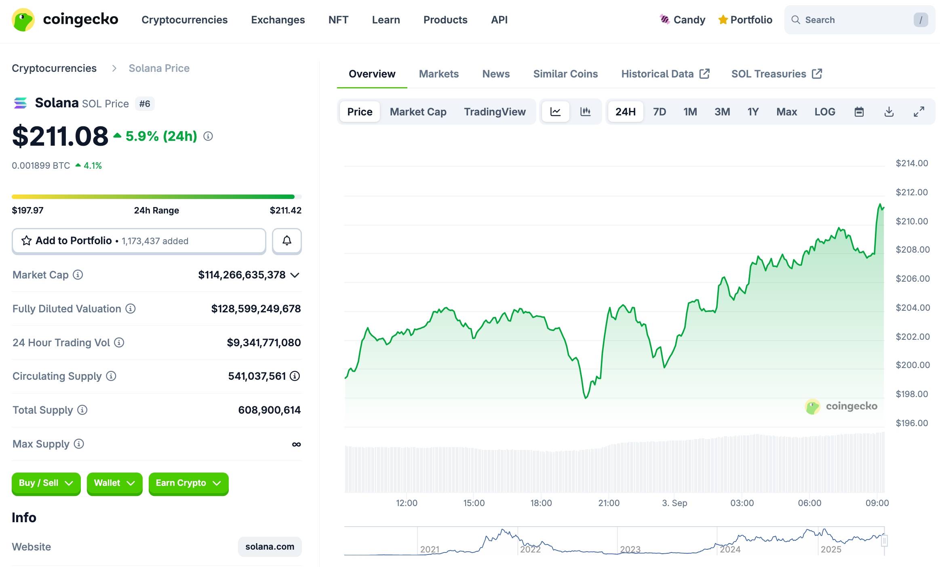Toggle LOG scale on chart
940x567 pixels.
coord(825,112)
